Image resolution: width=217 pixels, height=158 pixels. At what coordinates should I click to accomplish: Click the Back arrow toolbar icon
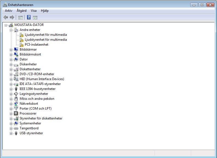[x=6, y=17]
